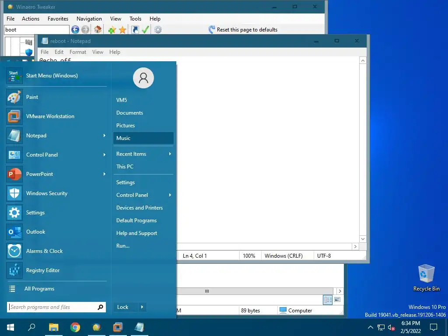Click the Notepad taskbar icon
Viewport: 448px width, 336px height.
140,327
